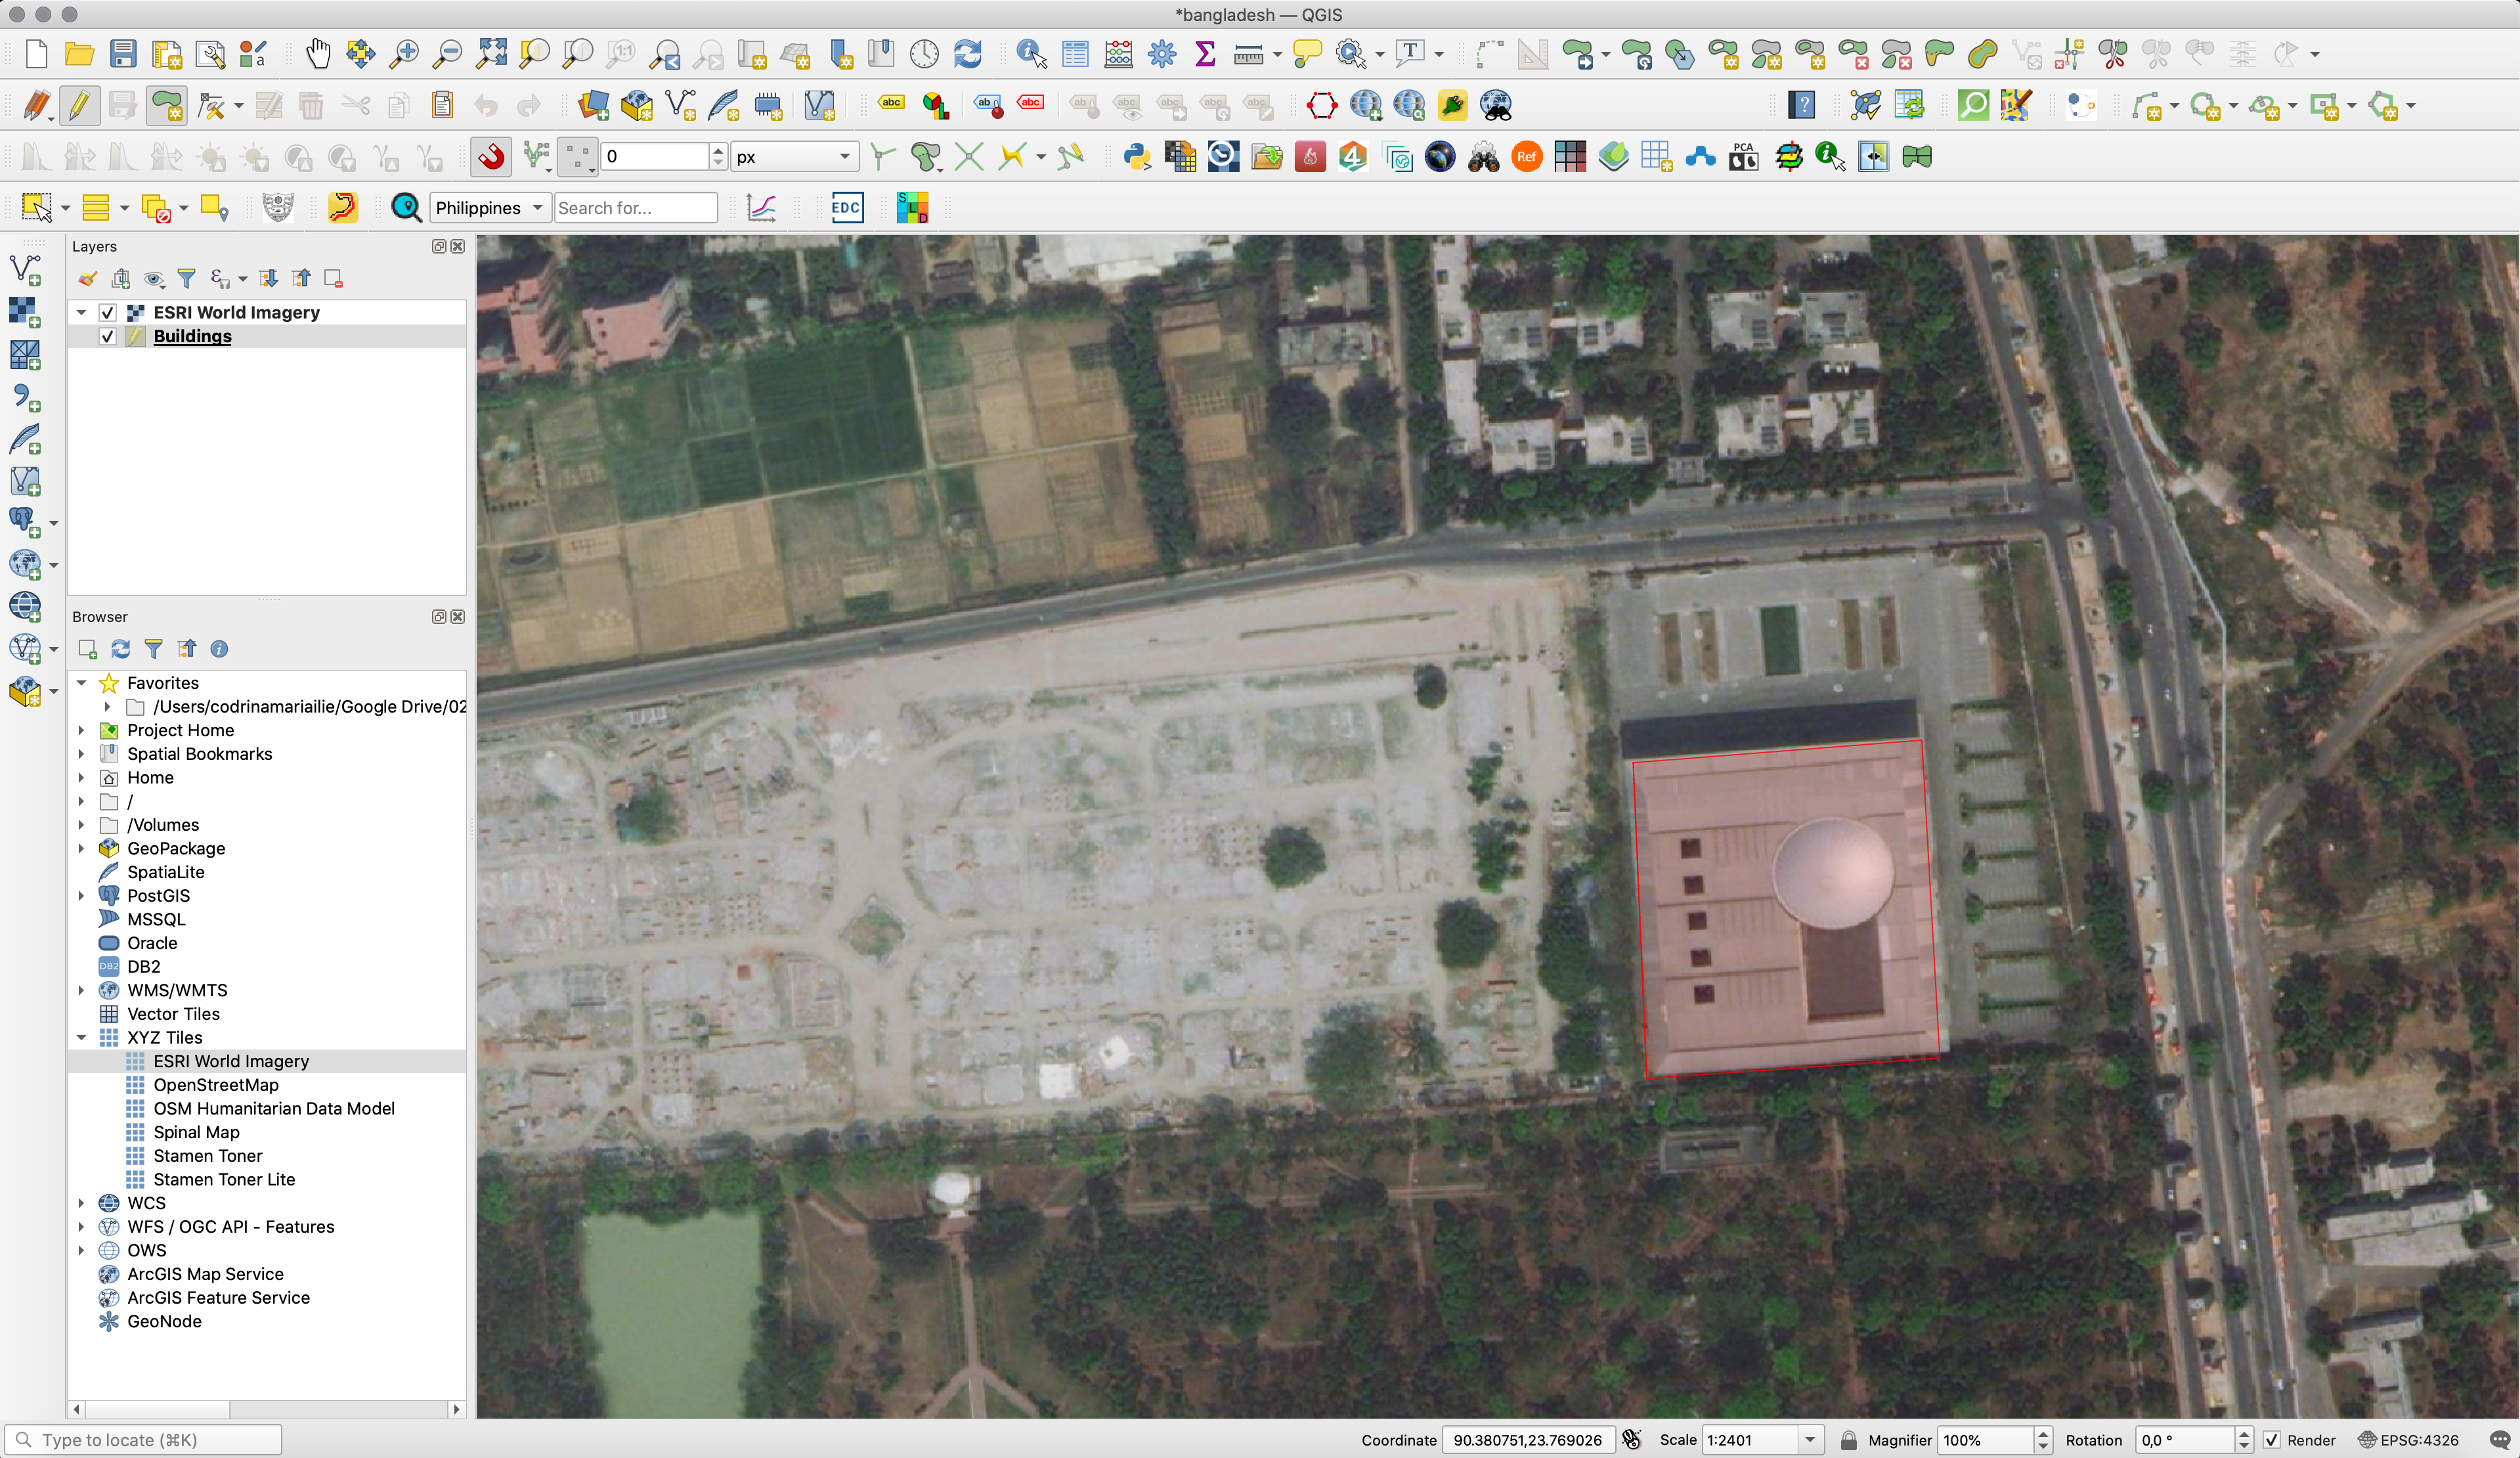Collapse the XYZ Tiles tree node
Viewport: 2520px width, 1458px height.
pyautogui.click(x=82, y=1037)
